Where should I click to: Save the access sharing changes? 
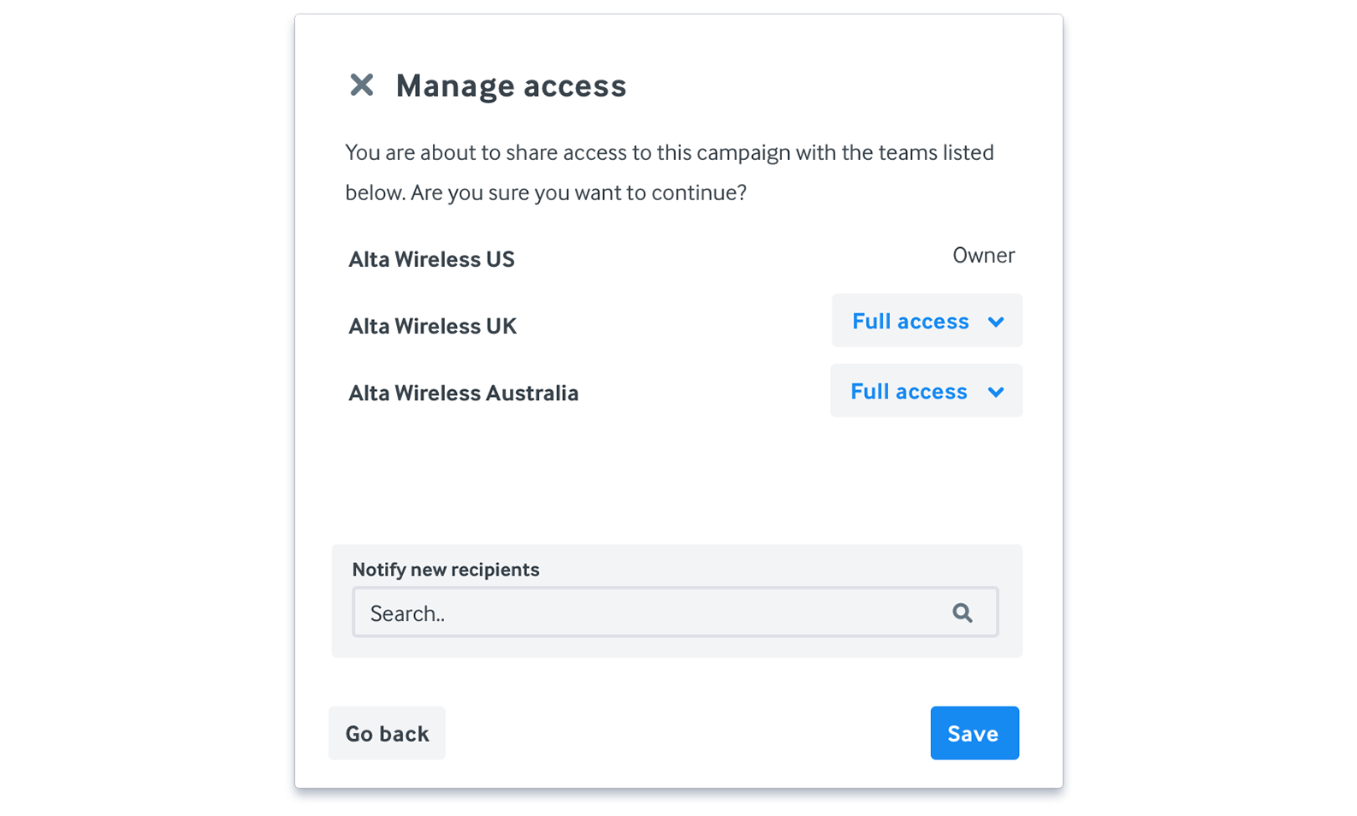(975, 733)
